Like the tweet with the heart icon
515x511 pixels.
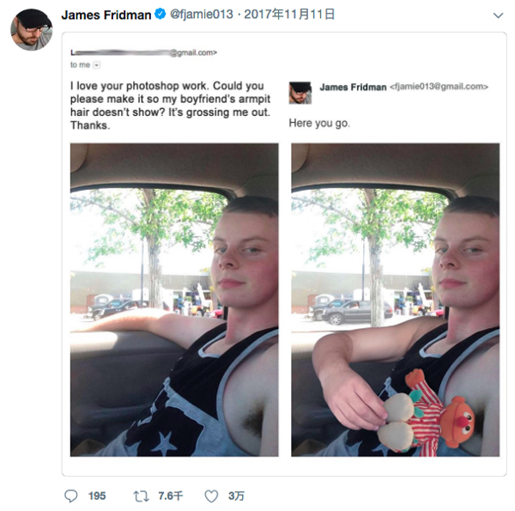point(211,496)
